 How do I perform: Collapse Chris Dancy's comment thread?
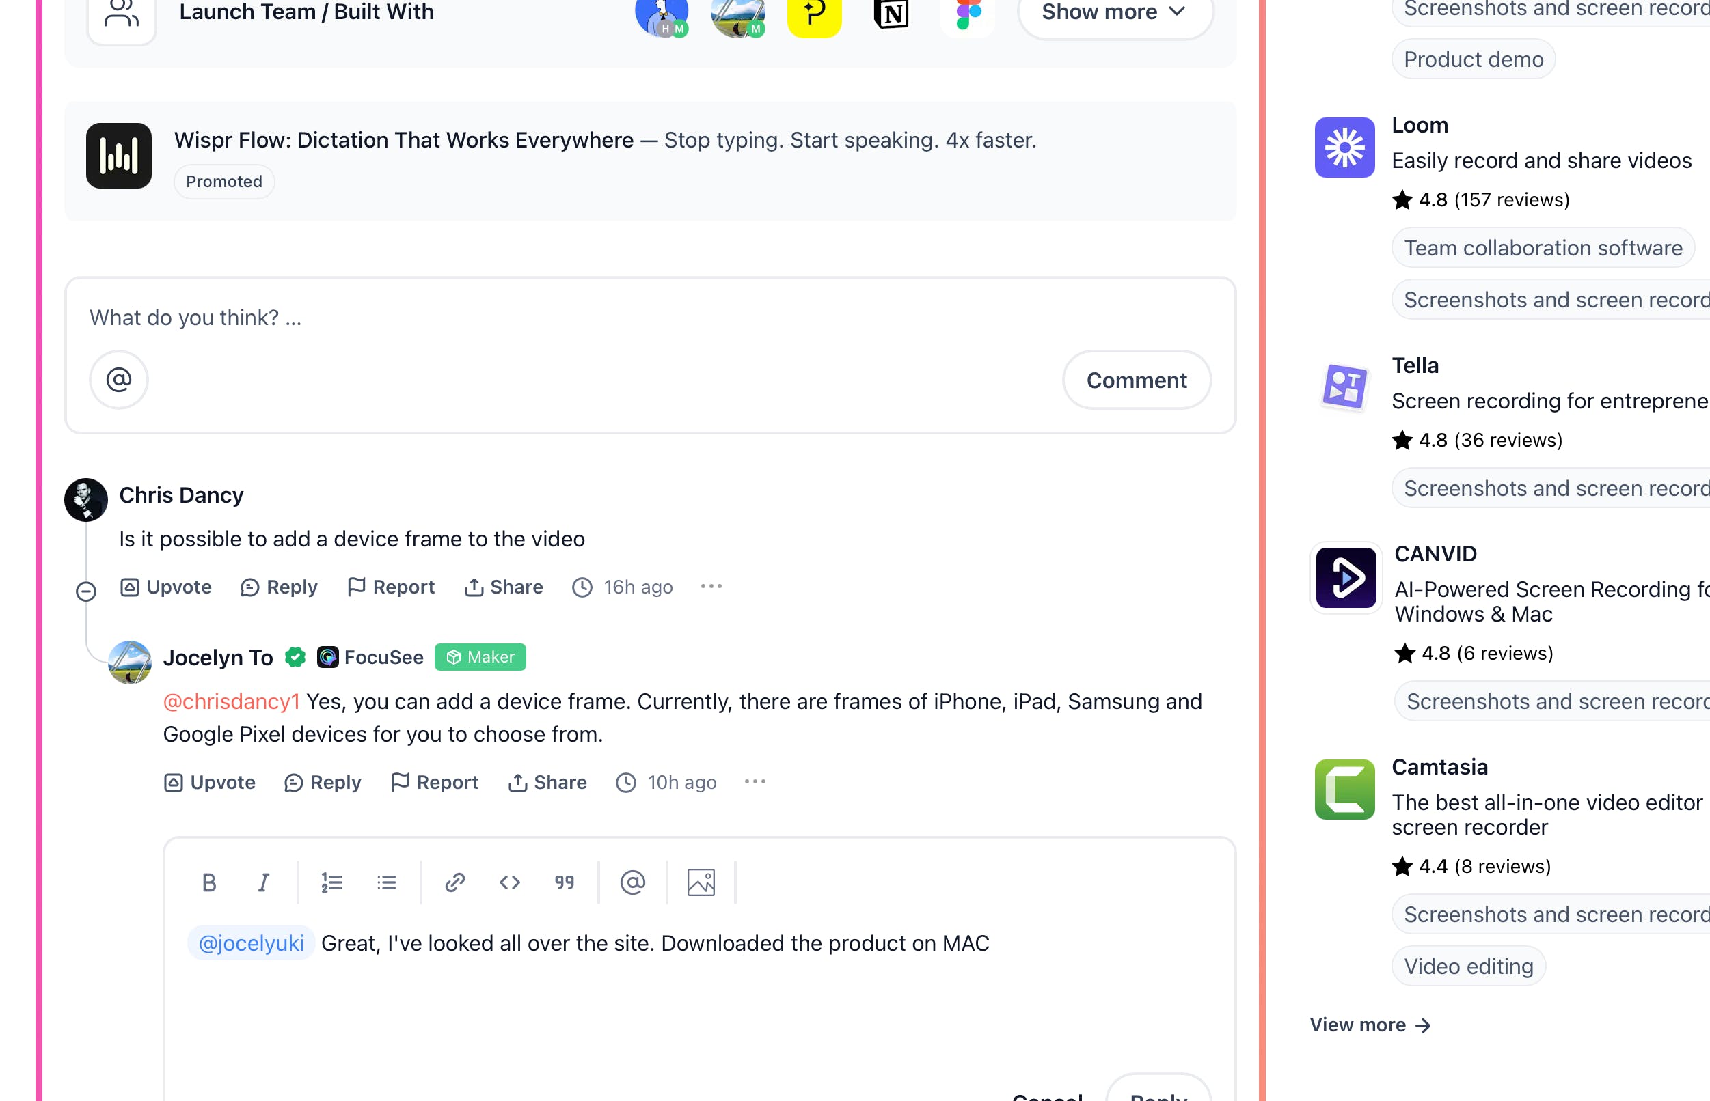click(x=86, y=591)
